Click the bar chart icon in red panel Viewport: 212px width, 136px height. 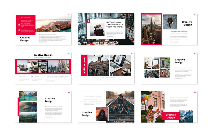pos(19,25)
